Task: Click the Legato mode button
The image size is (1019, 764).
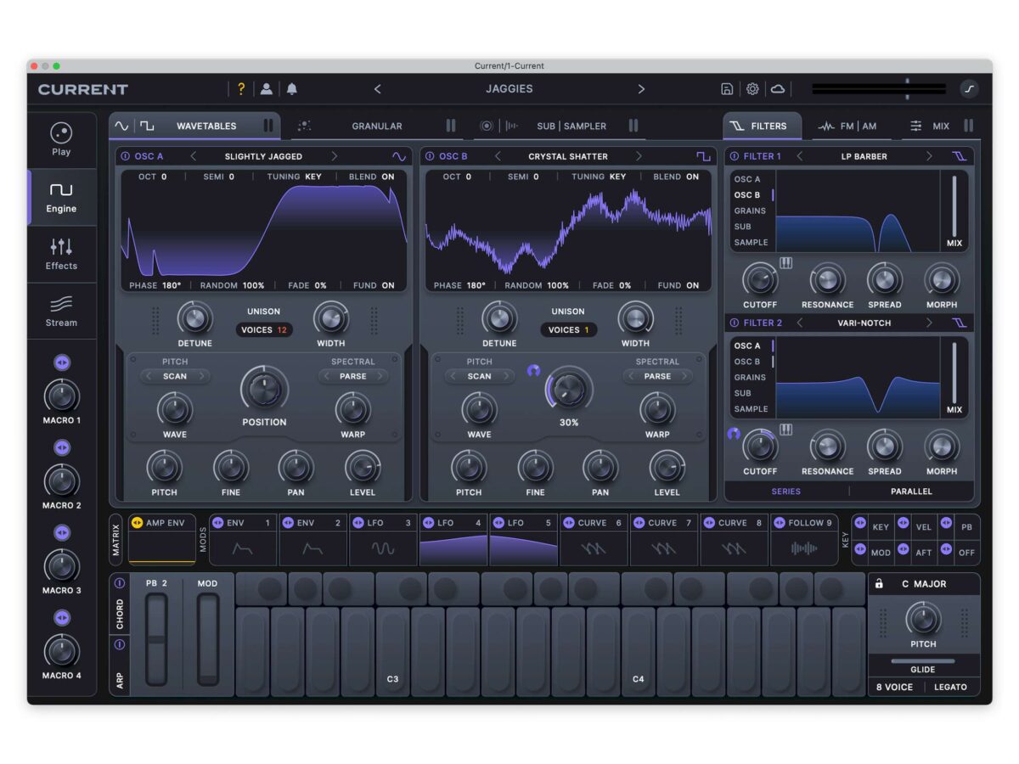Action: click(950, 687)
